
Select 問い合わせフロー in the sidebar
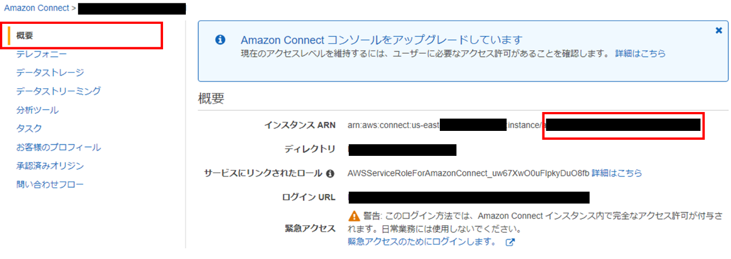(50, 185)
